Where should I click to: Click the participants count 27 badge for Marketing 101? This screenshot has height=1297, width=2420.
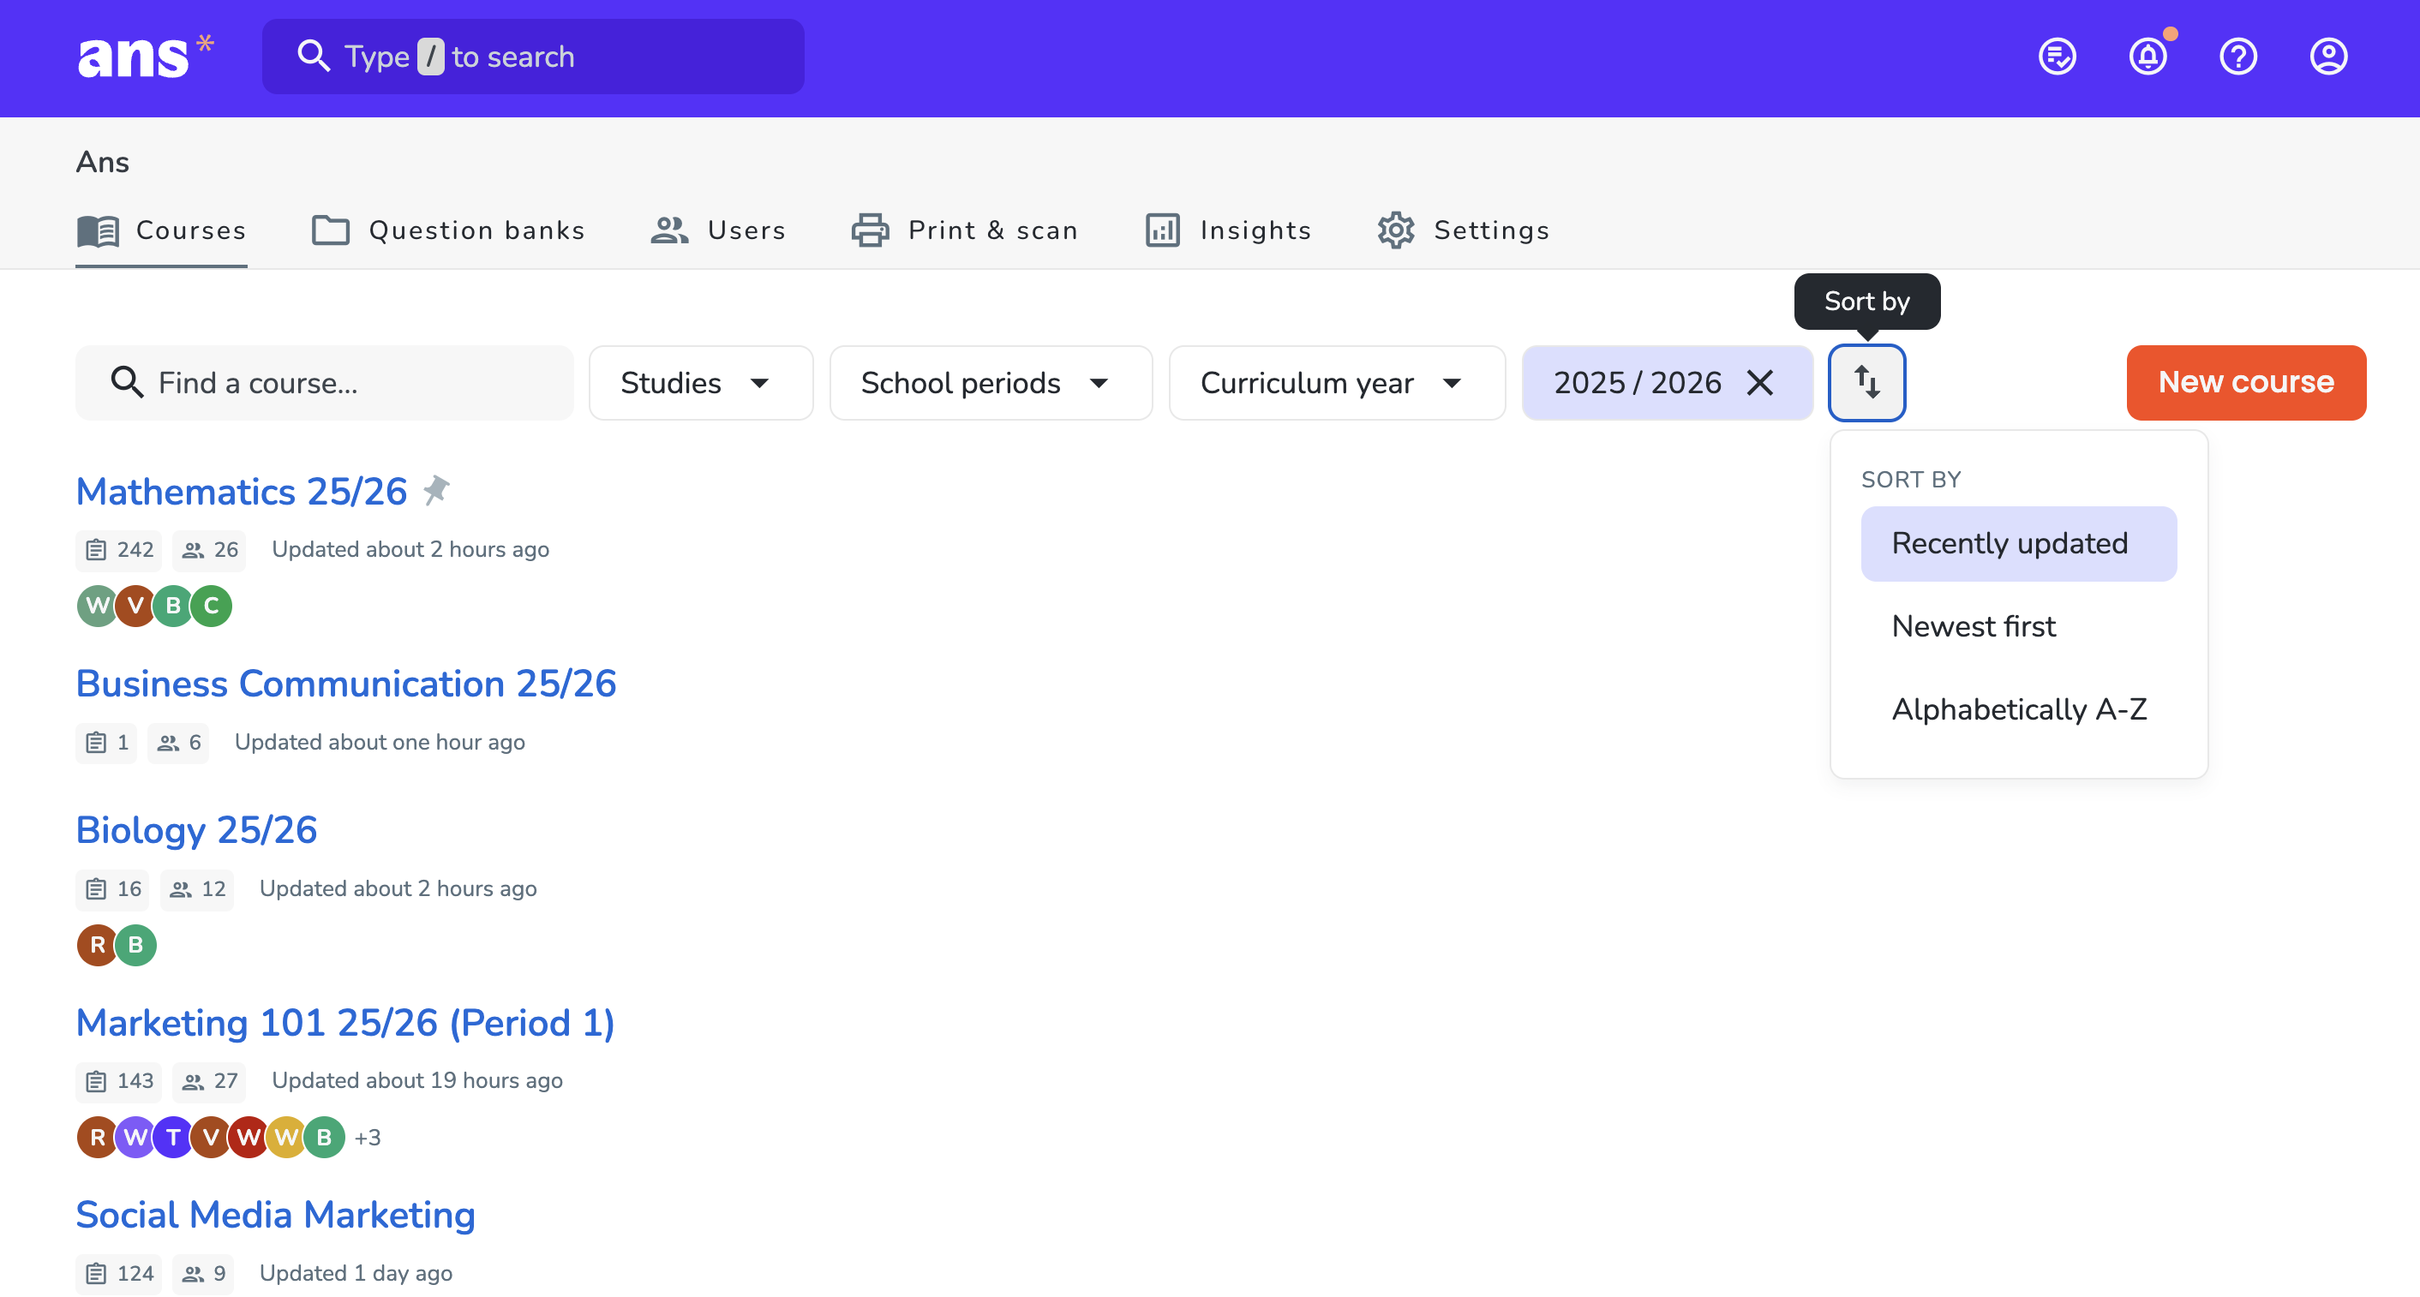(x=208, y=1080)
